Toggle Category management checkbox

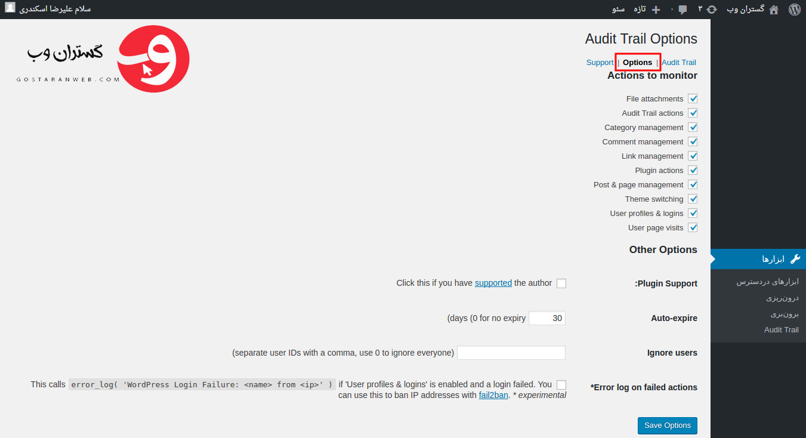pyautogui.click(x=693, y=127)
